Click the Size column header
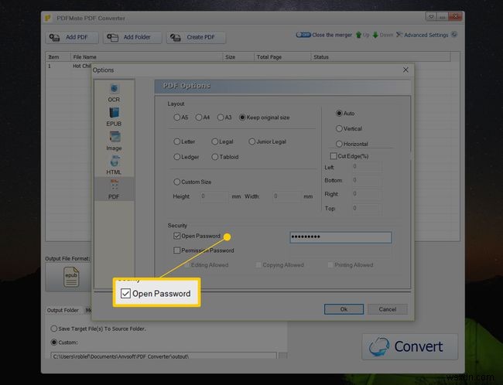 tap(238, 57)
